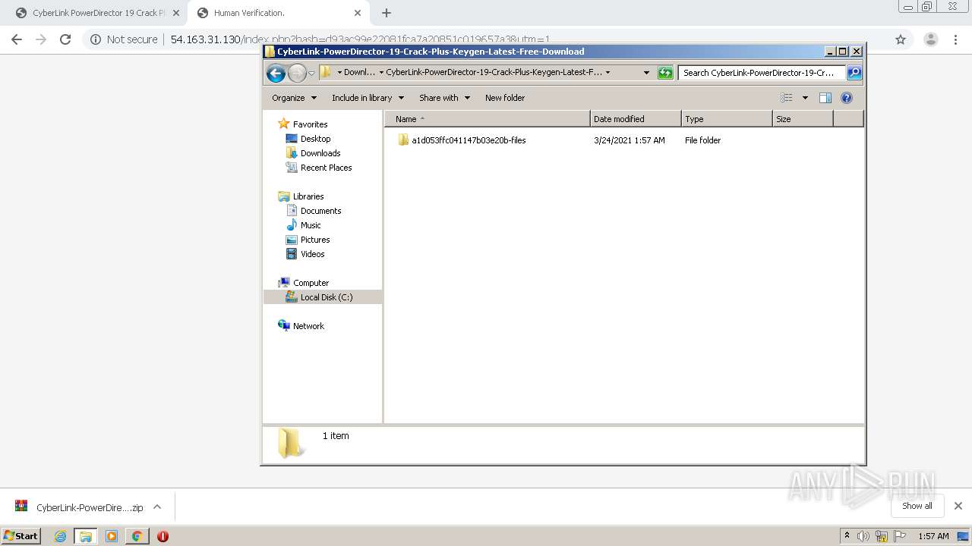Expand the CyberLink folder breadcrumb arrow
The width and height of the screenshot is (972, 546).
(x=607, y=73)
